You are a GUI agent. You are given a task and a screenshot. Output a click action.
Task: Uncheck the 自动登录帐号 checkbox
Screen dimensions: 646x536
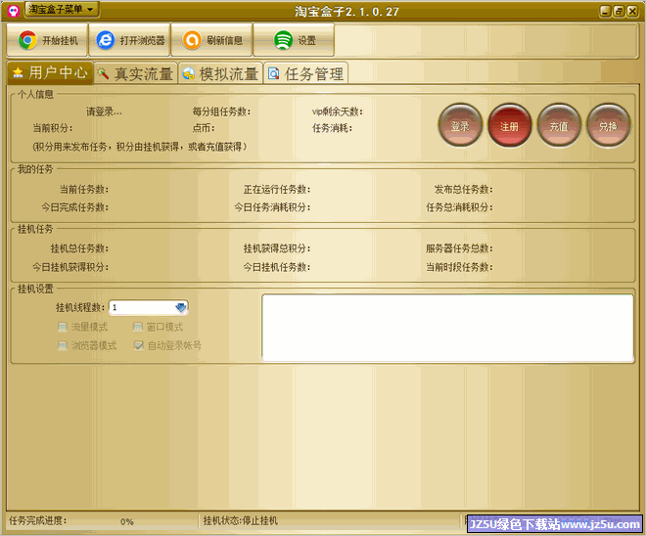[x=139, y=345]
